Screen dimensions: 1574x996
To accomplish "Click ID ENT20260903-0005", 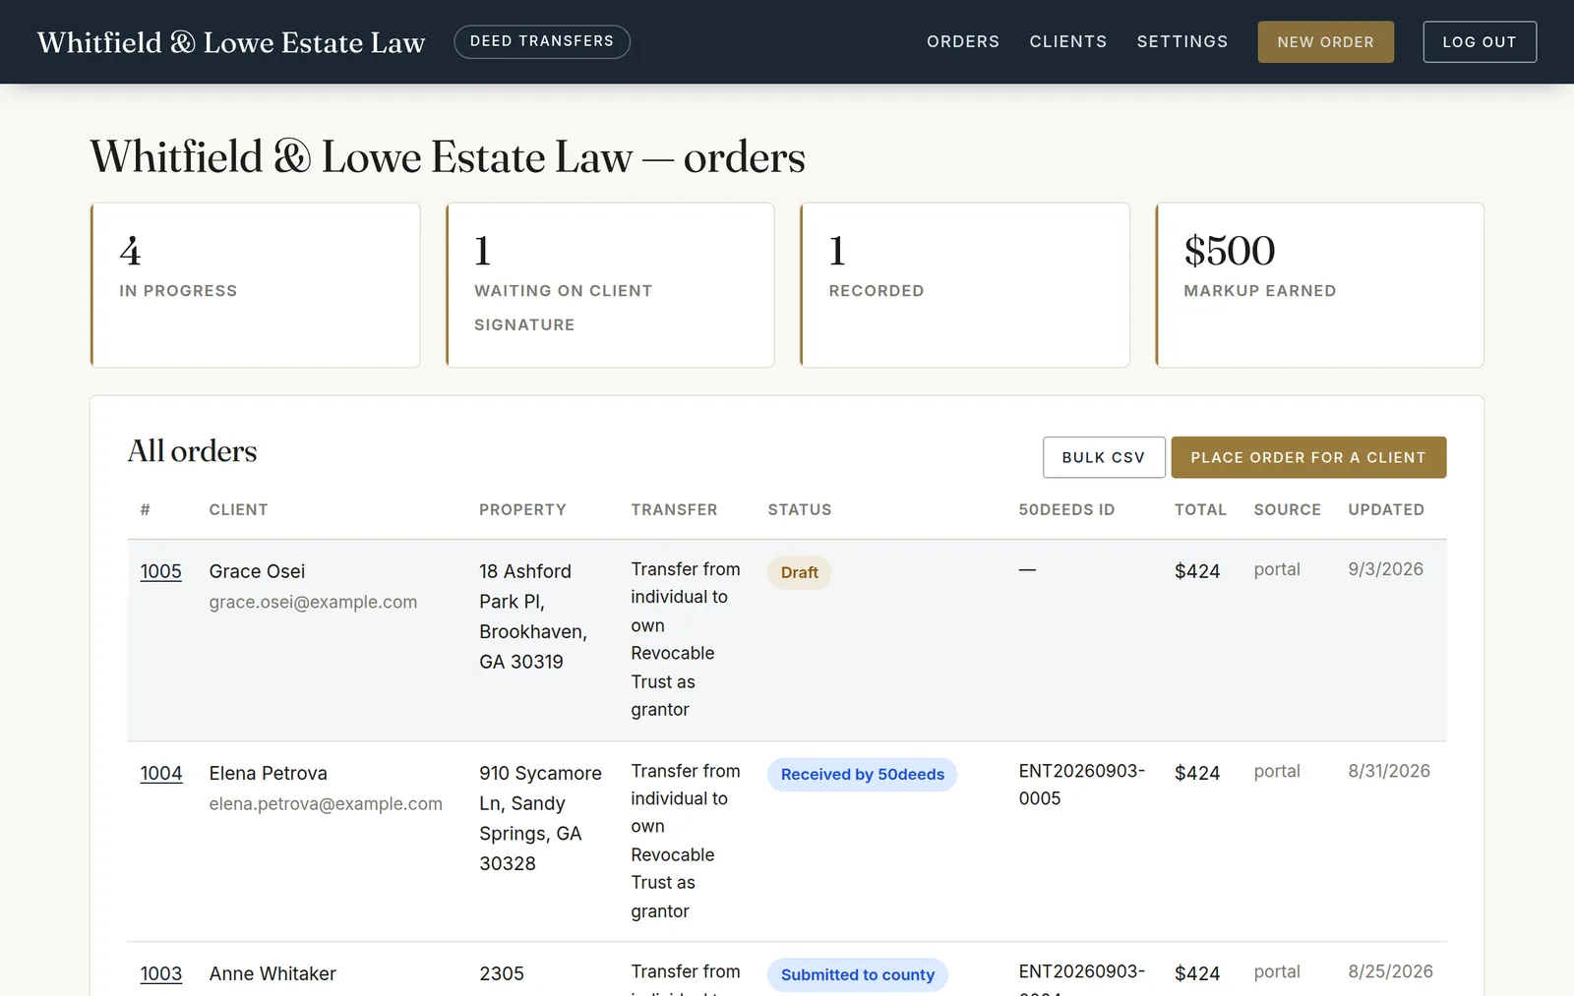I will (1081, 785).
